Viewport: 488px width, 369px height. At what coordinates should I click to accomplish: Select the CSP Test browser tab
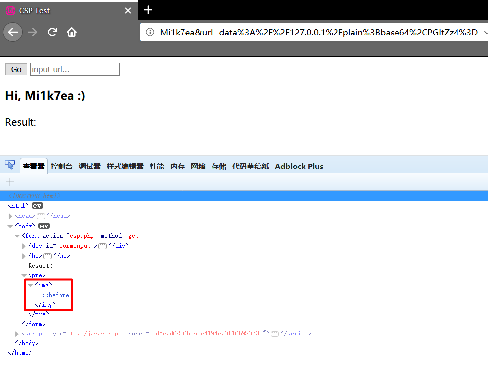coord(69,11)
